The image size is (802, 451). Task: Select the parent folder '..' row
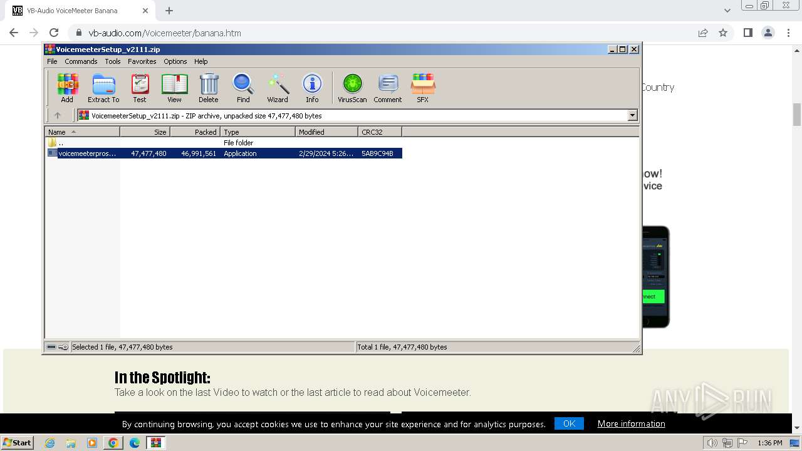point(224,143)
